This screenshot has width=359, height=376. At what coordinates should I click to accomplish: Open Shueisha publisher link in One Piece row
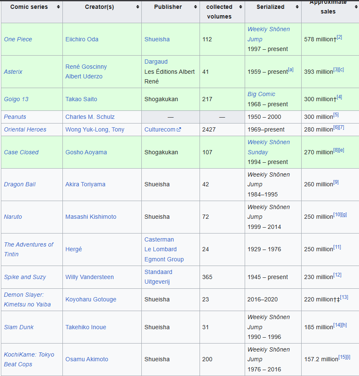tap(157, 39)
